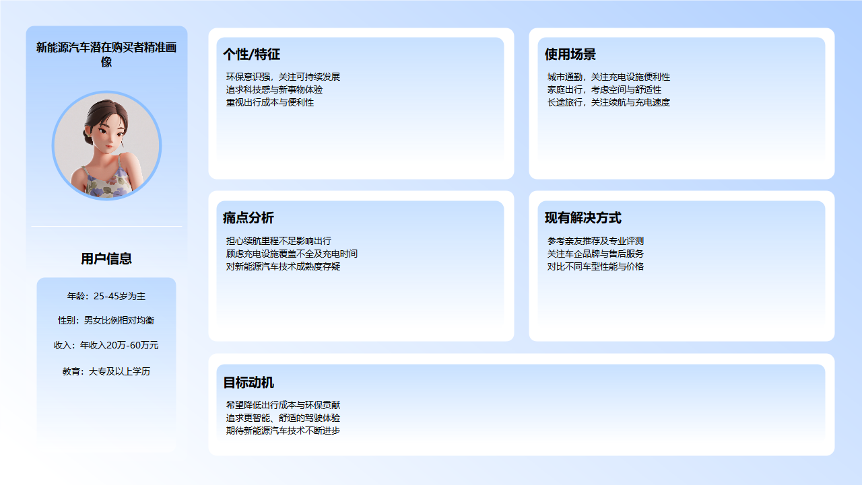This screenshot has height=485, width=862.
Task: Click the 年龄：25-45岁为主 info row
Action: coord(106,295)
